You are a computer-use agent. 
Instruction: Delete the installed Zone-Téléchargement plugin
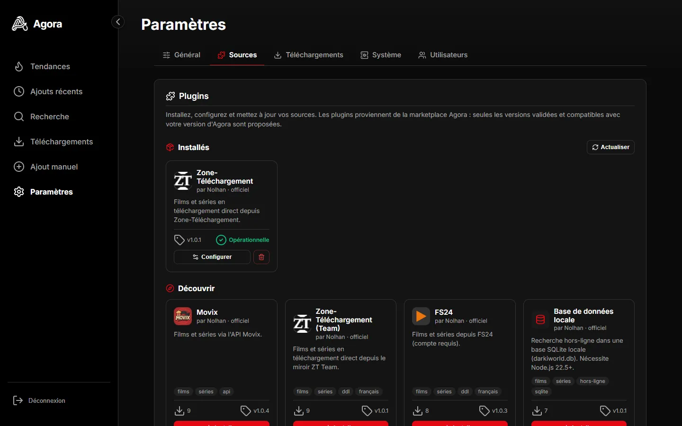click(261, 257)
